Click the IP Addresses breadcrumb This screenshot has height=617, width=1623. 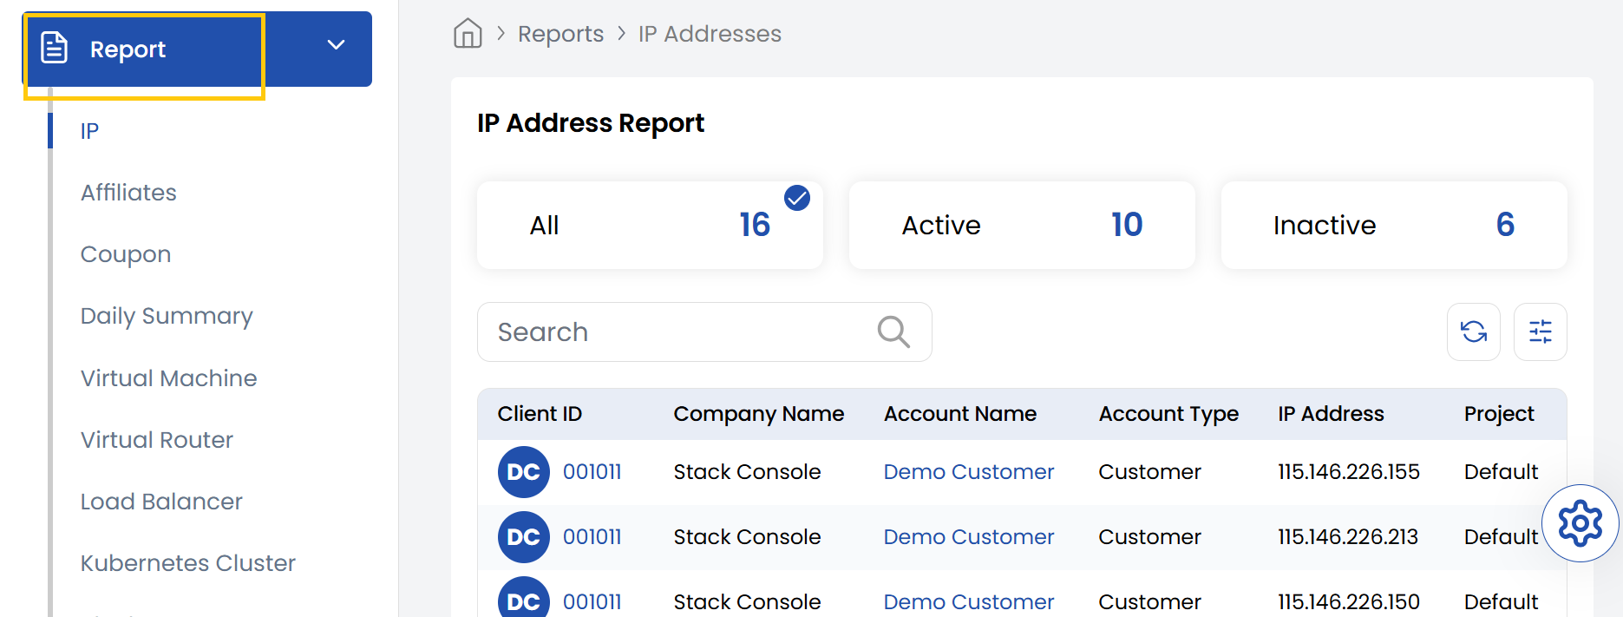point(710,34)
